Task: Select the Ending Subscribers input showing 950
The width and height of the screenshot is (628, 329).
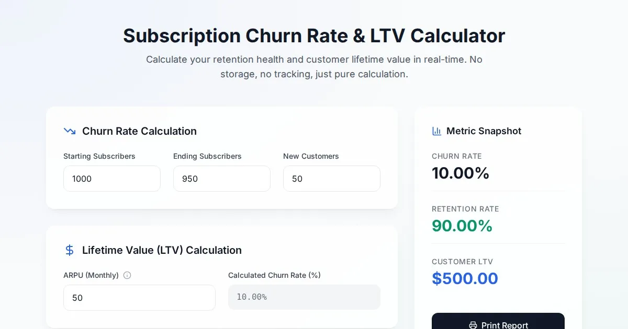Action: coord(222,179)
